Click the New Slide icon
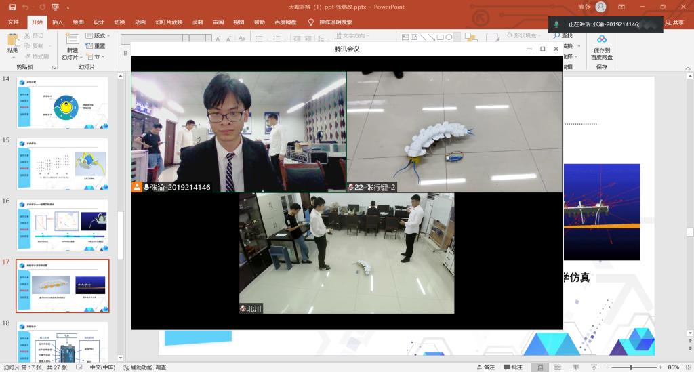Screen dimensions: 694x372 click(72, 41)
